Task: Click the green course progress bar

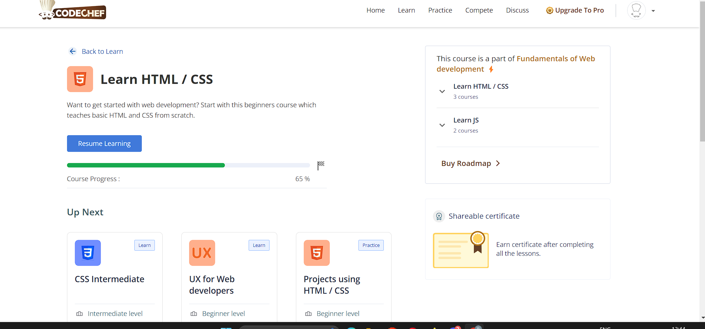Action: (x=146, y=165)
